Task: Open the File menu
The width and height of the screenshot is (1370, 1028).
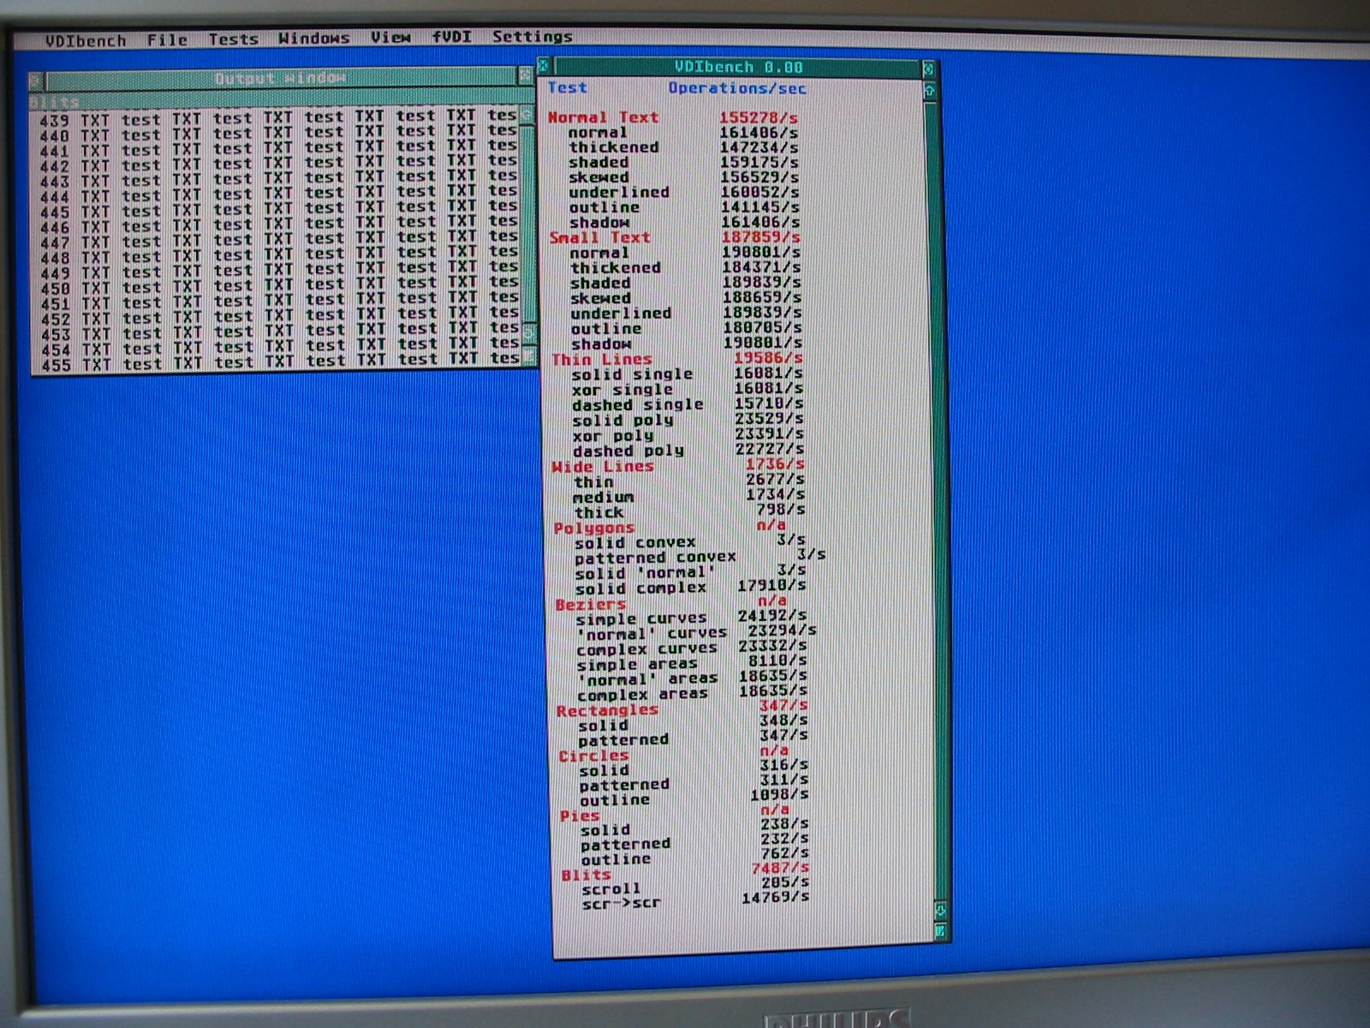Action: tap(167, 39)
